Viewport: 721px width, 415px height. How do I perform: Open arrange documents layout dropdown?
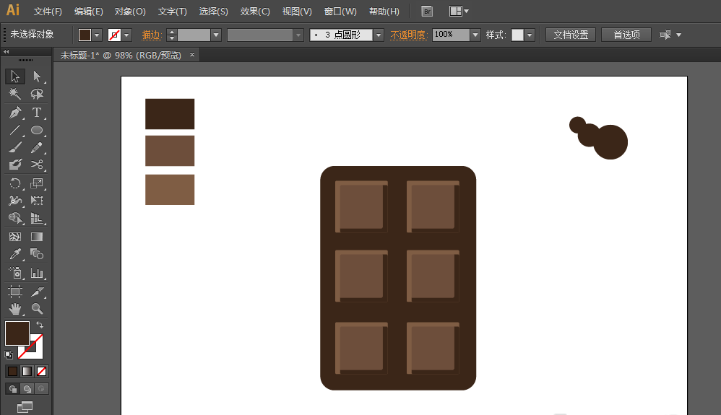click(459, 12)
